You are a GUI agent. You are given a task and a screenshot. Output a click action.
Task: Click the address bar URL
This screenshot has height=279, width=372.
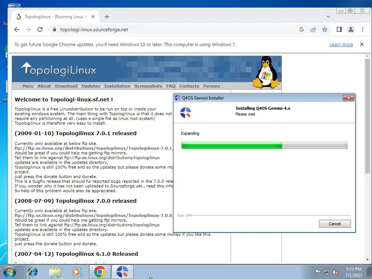tap(94, 29)
